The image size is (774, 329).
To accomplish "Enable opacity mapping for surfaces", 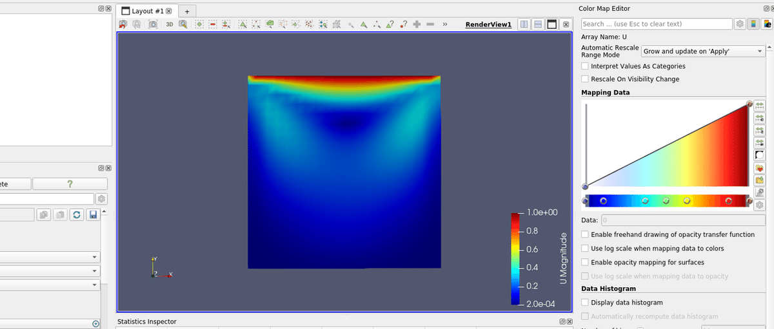I will click(x=585, y=263).
